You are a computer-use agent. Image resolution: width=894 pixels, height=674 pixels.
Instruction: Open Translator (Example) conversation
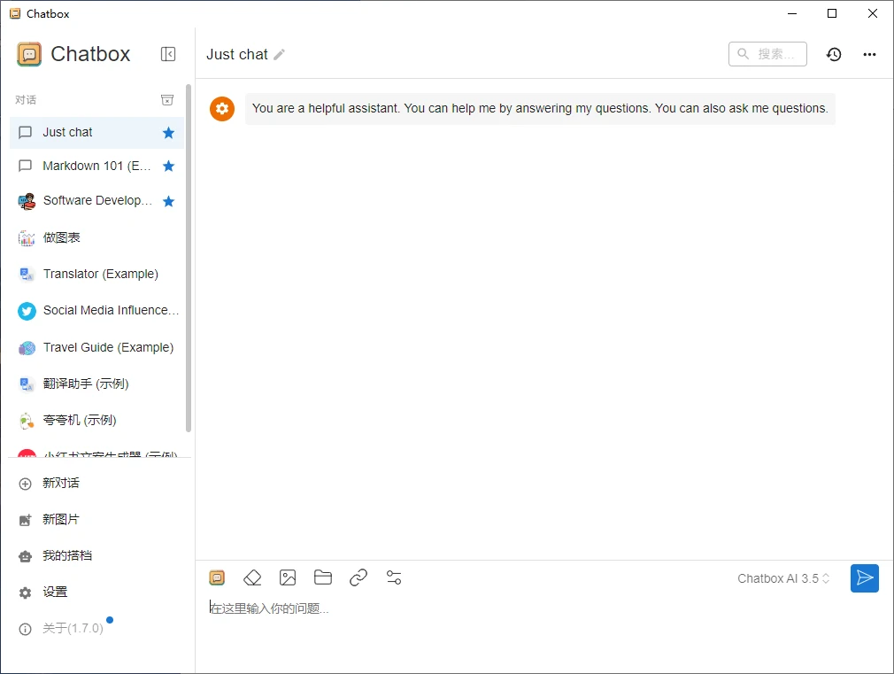click(97, 274)
